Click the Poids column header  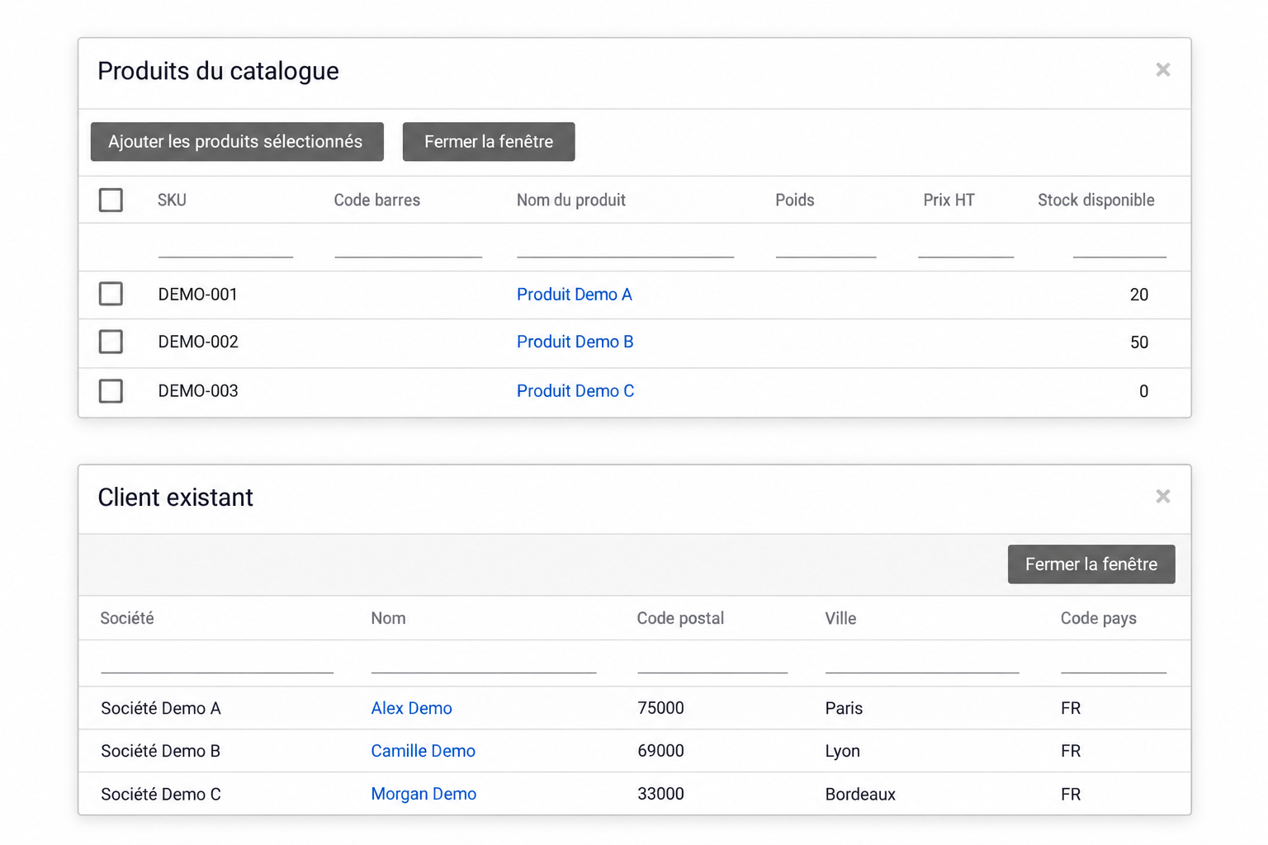795,201
